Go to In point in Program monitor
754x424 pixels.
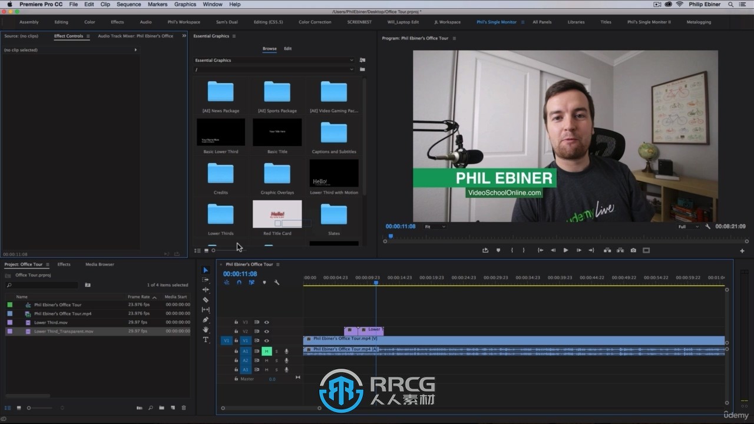(x=540, y=250)
